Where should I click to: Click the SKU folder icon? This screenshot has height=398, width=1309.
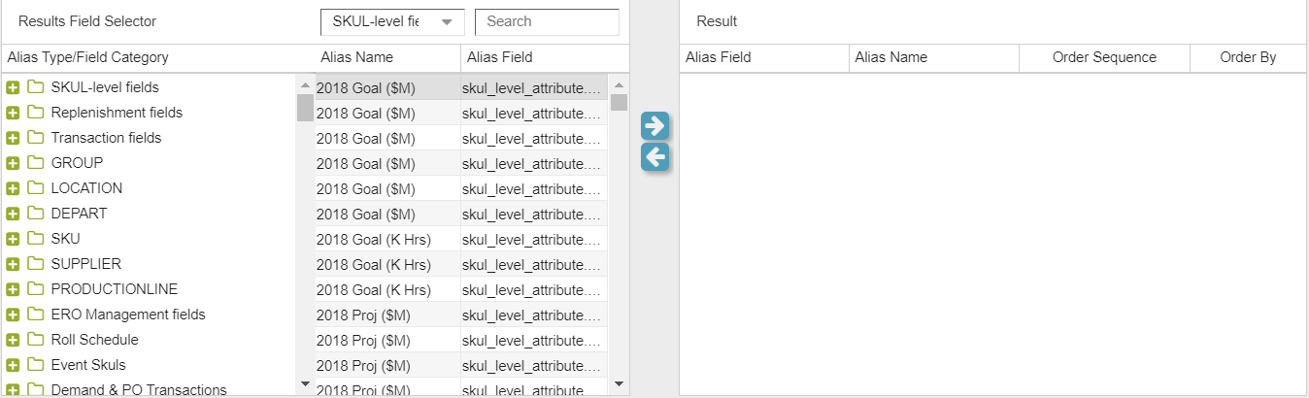(36, 239)
